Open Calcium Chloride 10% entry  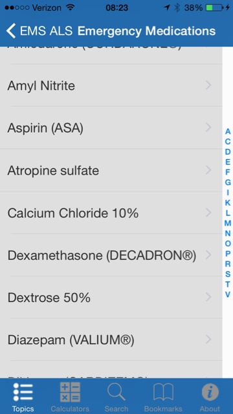click(x=111, y=213)
